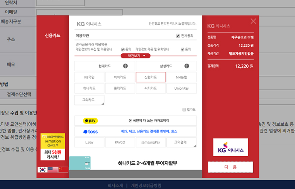Click 계좌, 체크, 신용카드 결제를 한번에 토스 text
This screenshot has height=189, width=295.
[149, 131]
